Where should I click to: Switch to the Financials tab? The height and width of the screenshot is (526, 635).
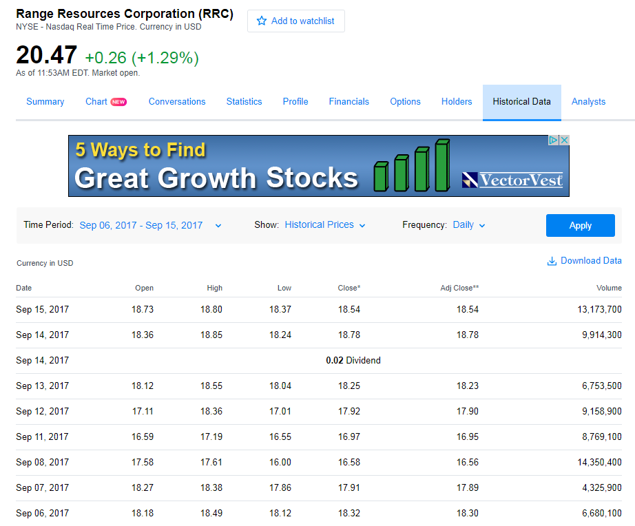349,102
